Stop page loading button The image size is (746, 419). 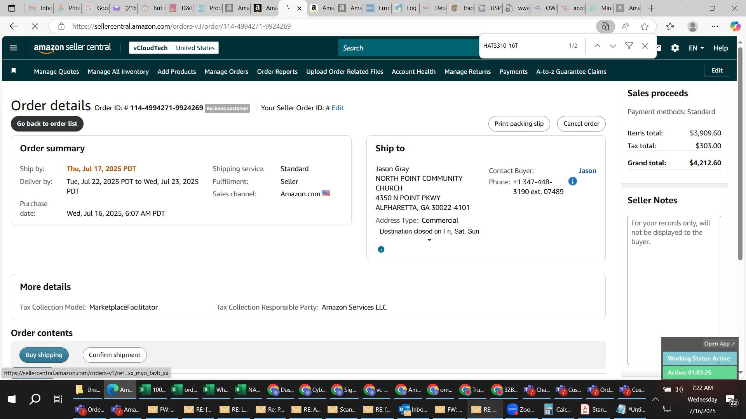point(35,26)
